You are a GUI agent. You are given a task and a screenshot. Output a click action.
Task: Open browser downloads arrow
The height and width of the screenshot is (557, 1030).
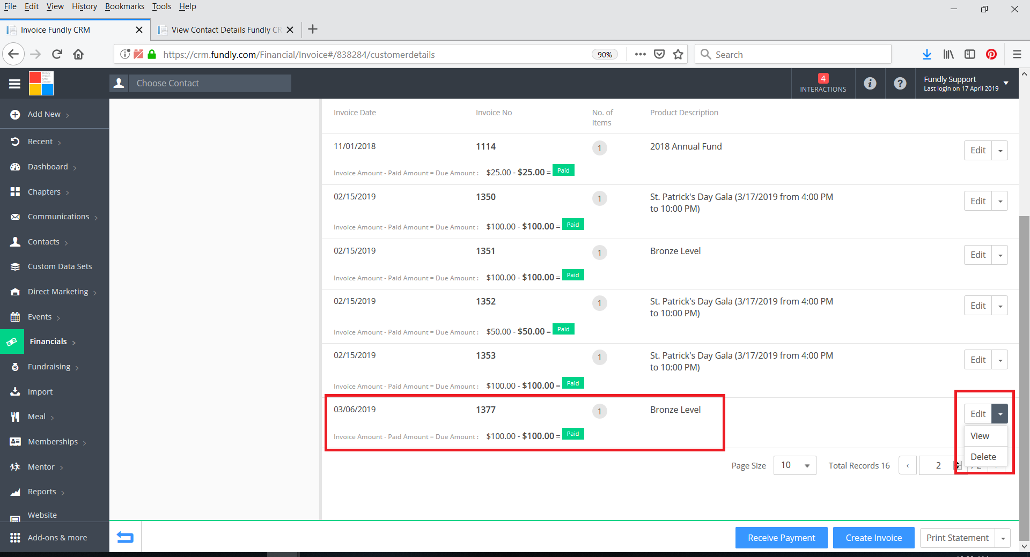pos(926,54)
